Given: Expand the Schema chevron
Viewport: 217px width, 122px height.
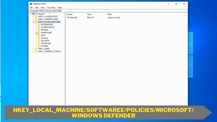Looking at the screenshot, I should 36,38.
